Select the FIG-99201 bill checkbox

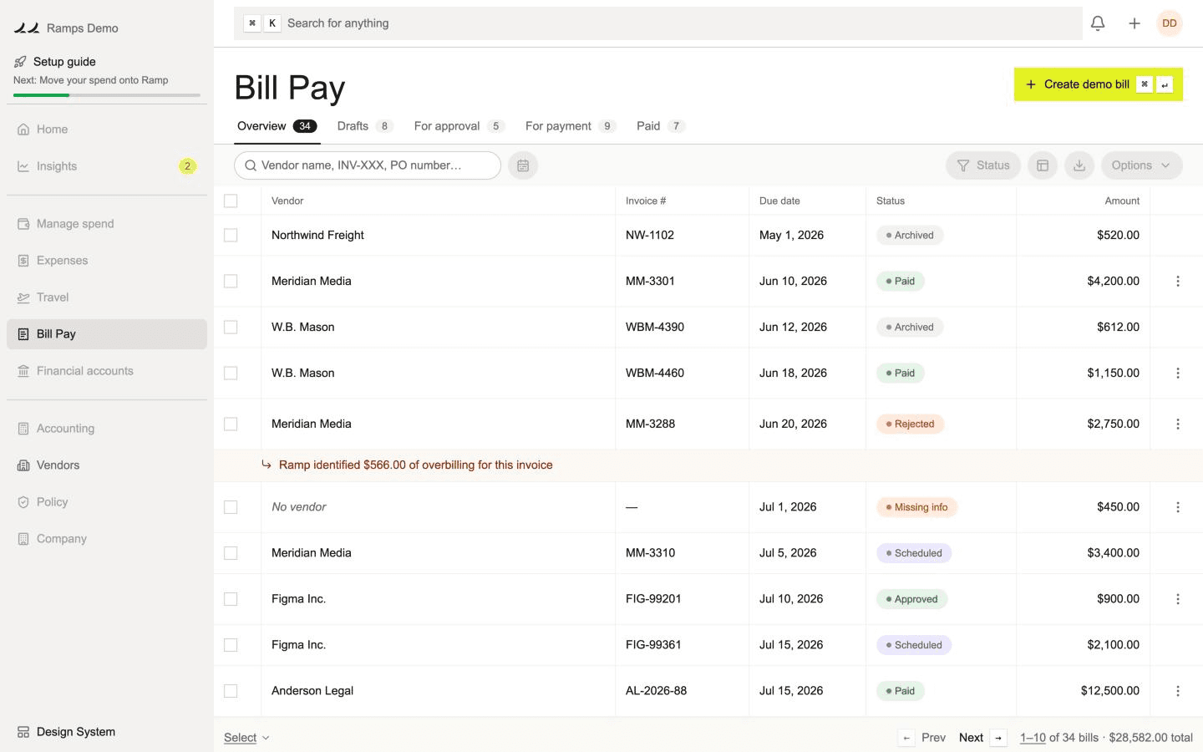coord(231,599)
